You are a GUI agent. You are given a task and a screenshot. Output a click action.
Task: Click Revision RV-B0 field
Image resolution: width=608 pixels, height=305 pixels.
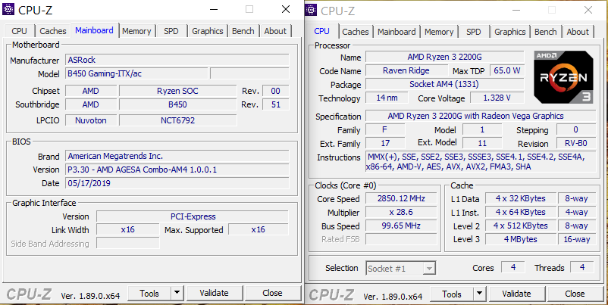(576, 143)
